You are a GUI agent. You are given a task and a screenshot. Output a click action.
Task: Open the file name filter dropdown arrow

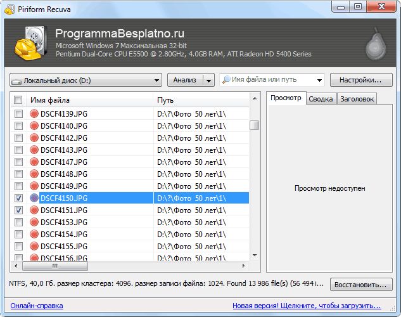point(319,80)
